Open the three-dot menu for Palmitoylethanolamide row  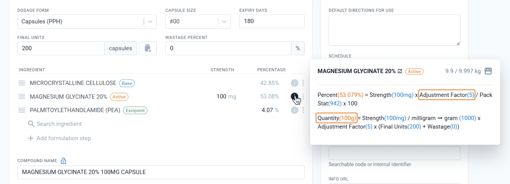(303, 110)
